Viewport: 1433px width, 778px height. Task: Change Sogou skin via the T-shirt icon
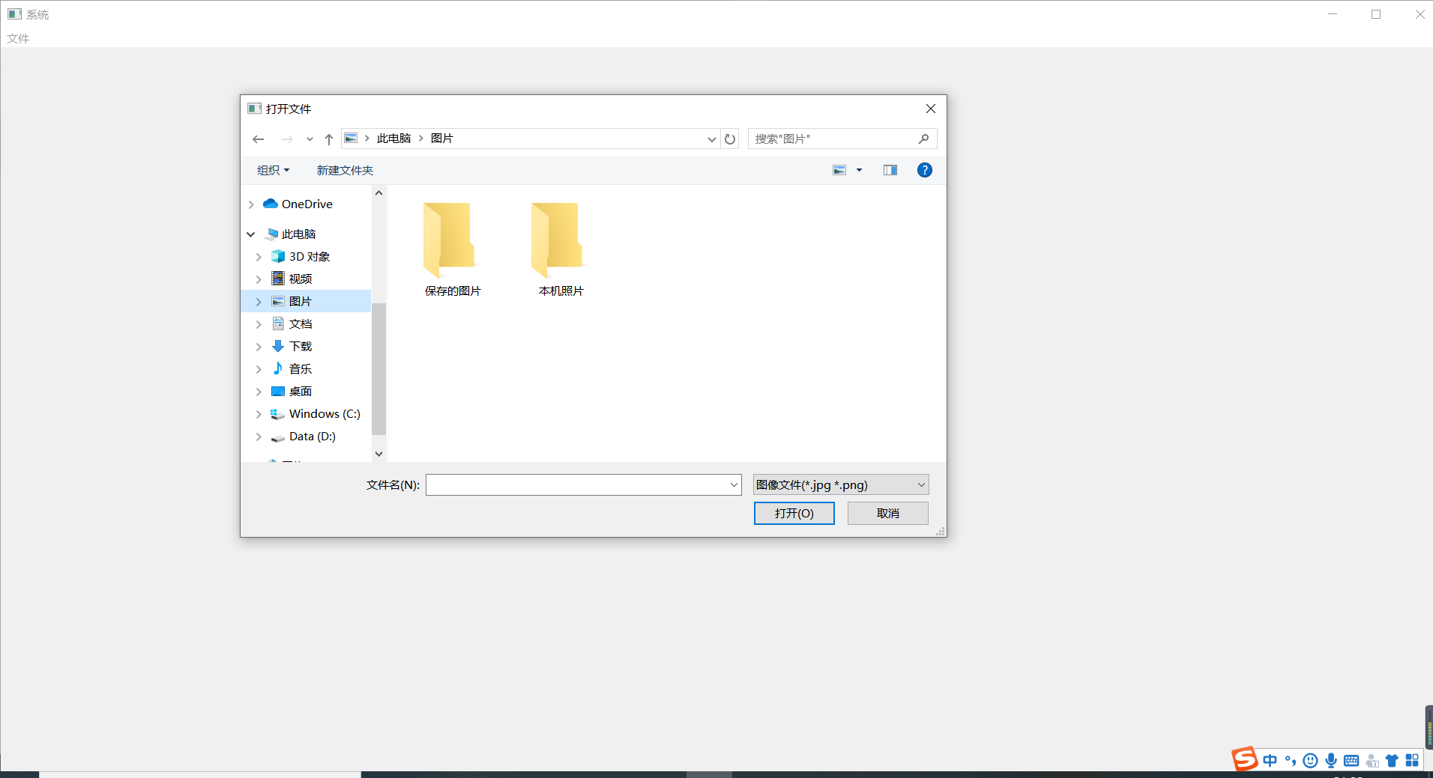click(1393, 760)
